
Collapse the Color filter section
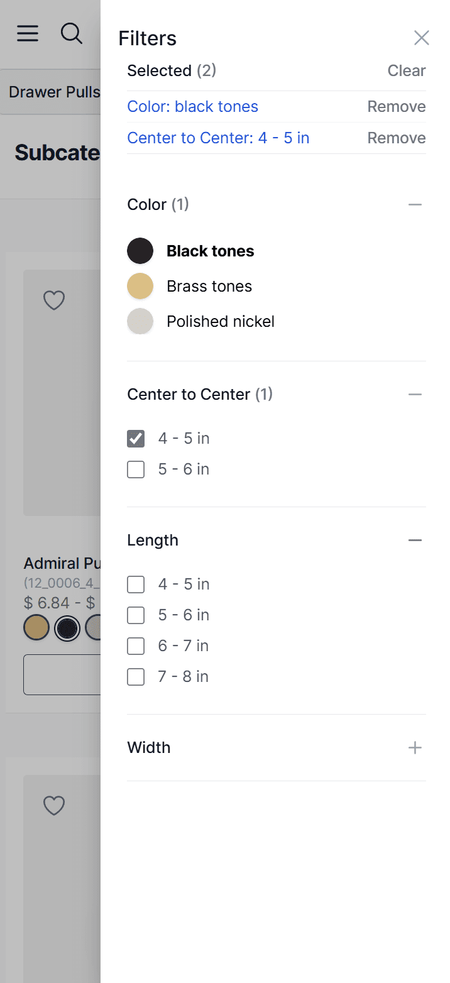tap(415, 204)
